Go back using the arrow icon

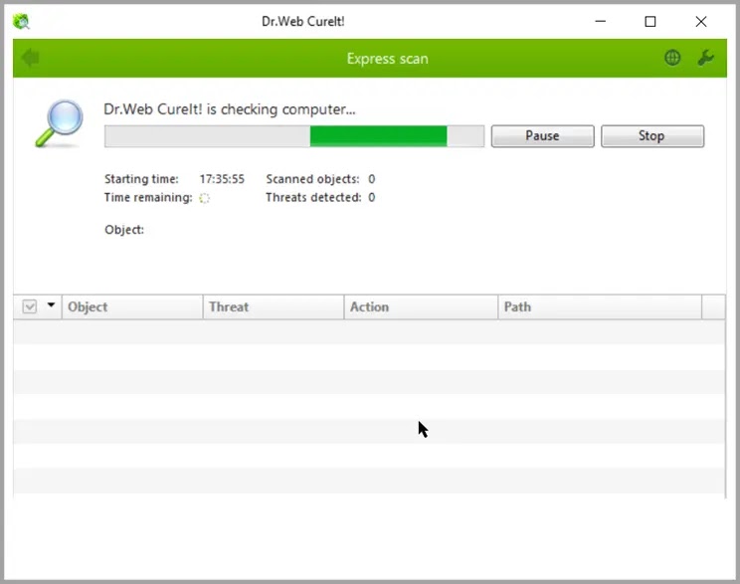[30, 58]
